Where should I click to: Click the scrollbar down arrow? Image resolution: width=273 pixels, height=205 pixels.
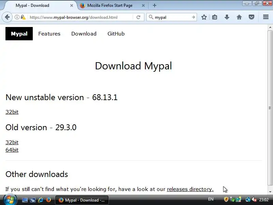[x=270, y=192]
